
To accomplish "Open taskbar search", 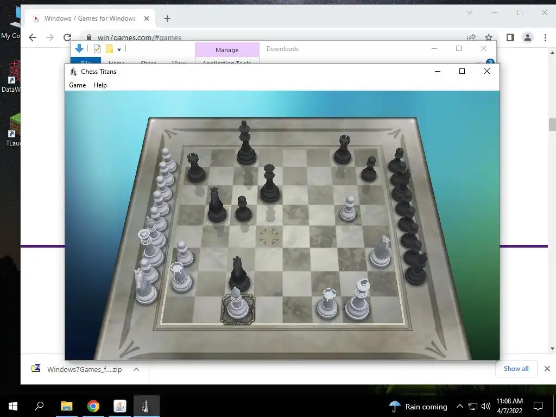I will (39, 406).
